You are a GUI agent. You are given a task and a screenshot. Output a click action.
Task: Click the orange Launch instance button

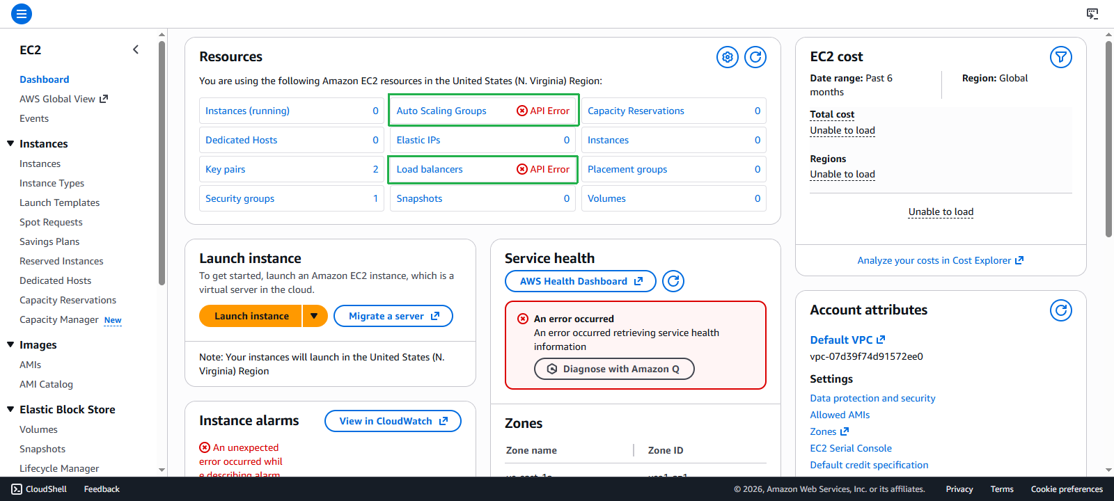[251, 316]
